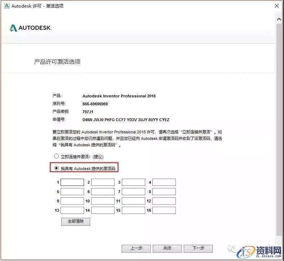This screenshot has height=261, width=284.
Task: Click activation code field 2
Action: 103,182
